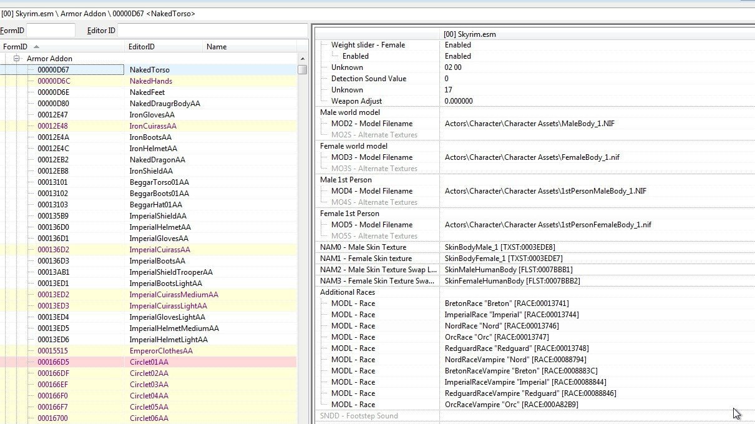Select the ImperialCuirassLightAA record
The width and height of the screenshot is (755, 424).
click(x=149, y=306)
